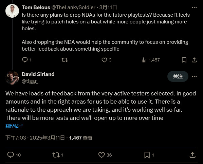Screen dimensions: 203x164
Task: Share Tom Belous's tweet
Action: [x=194, y=60]
